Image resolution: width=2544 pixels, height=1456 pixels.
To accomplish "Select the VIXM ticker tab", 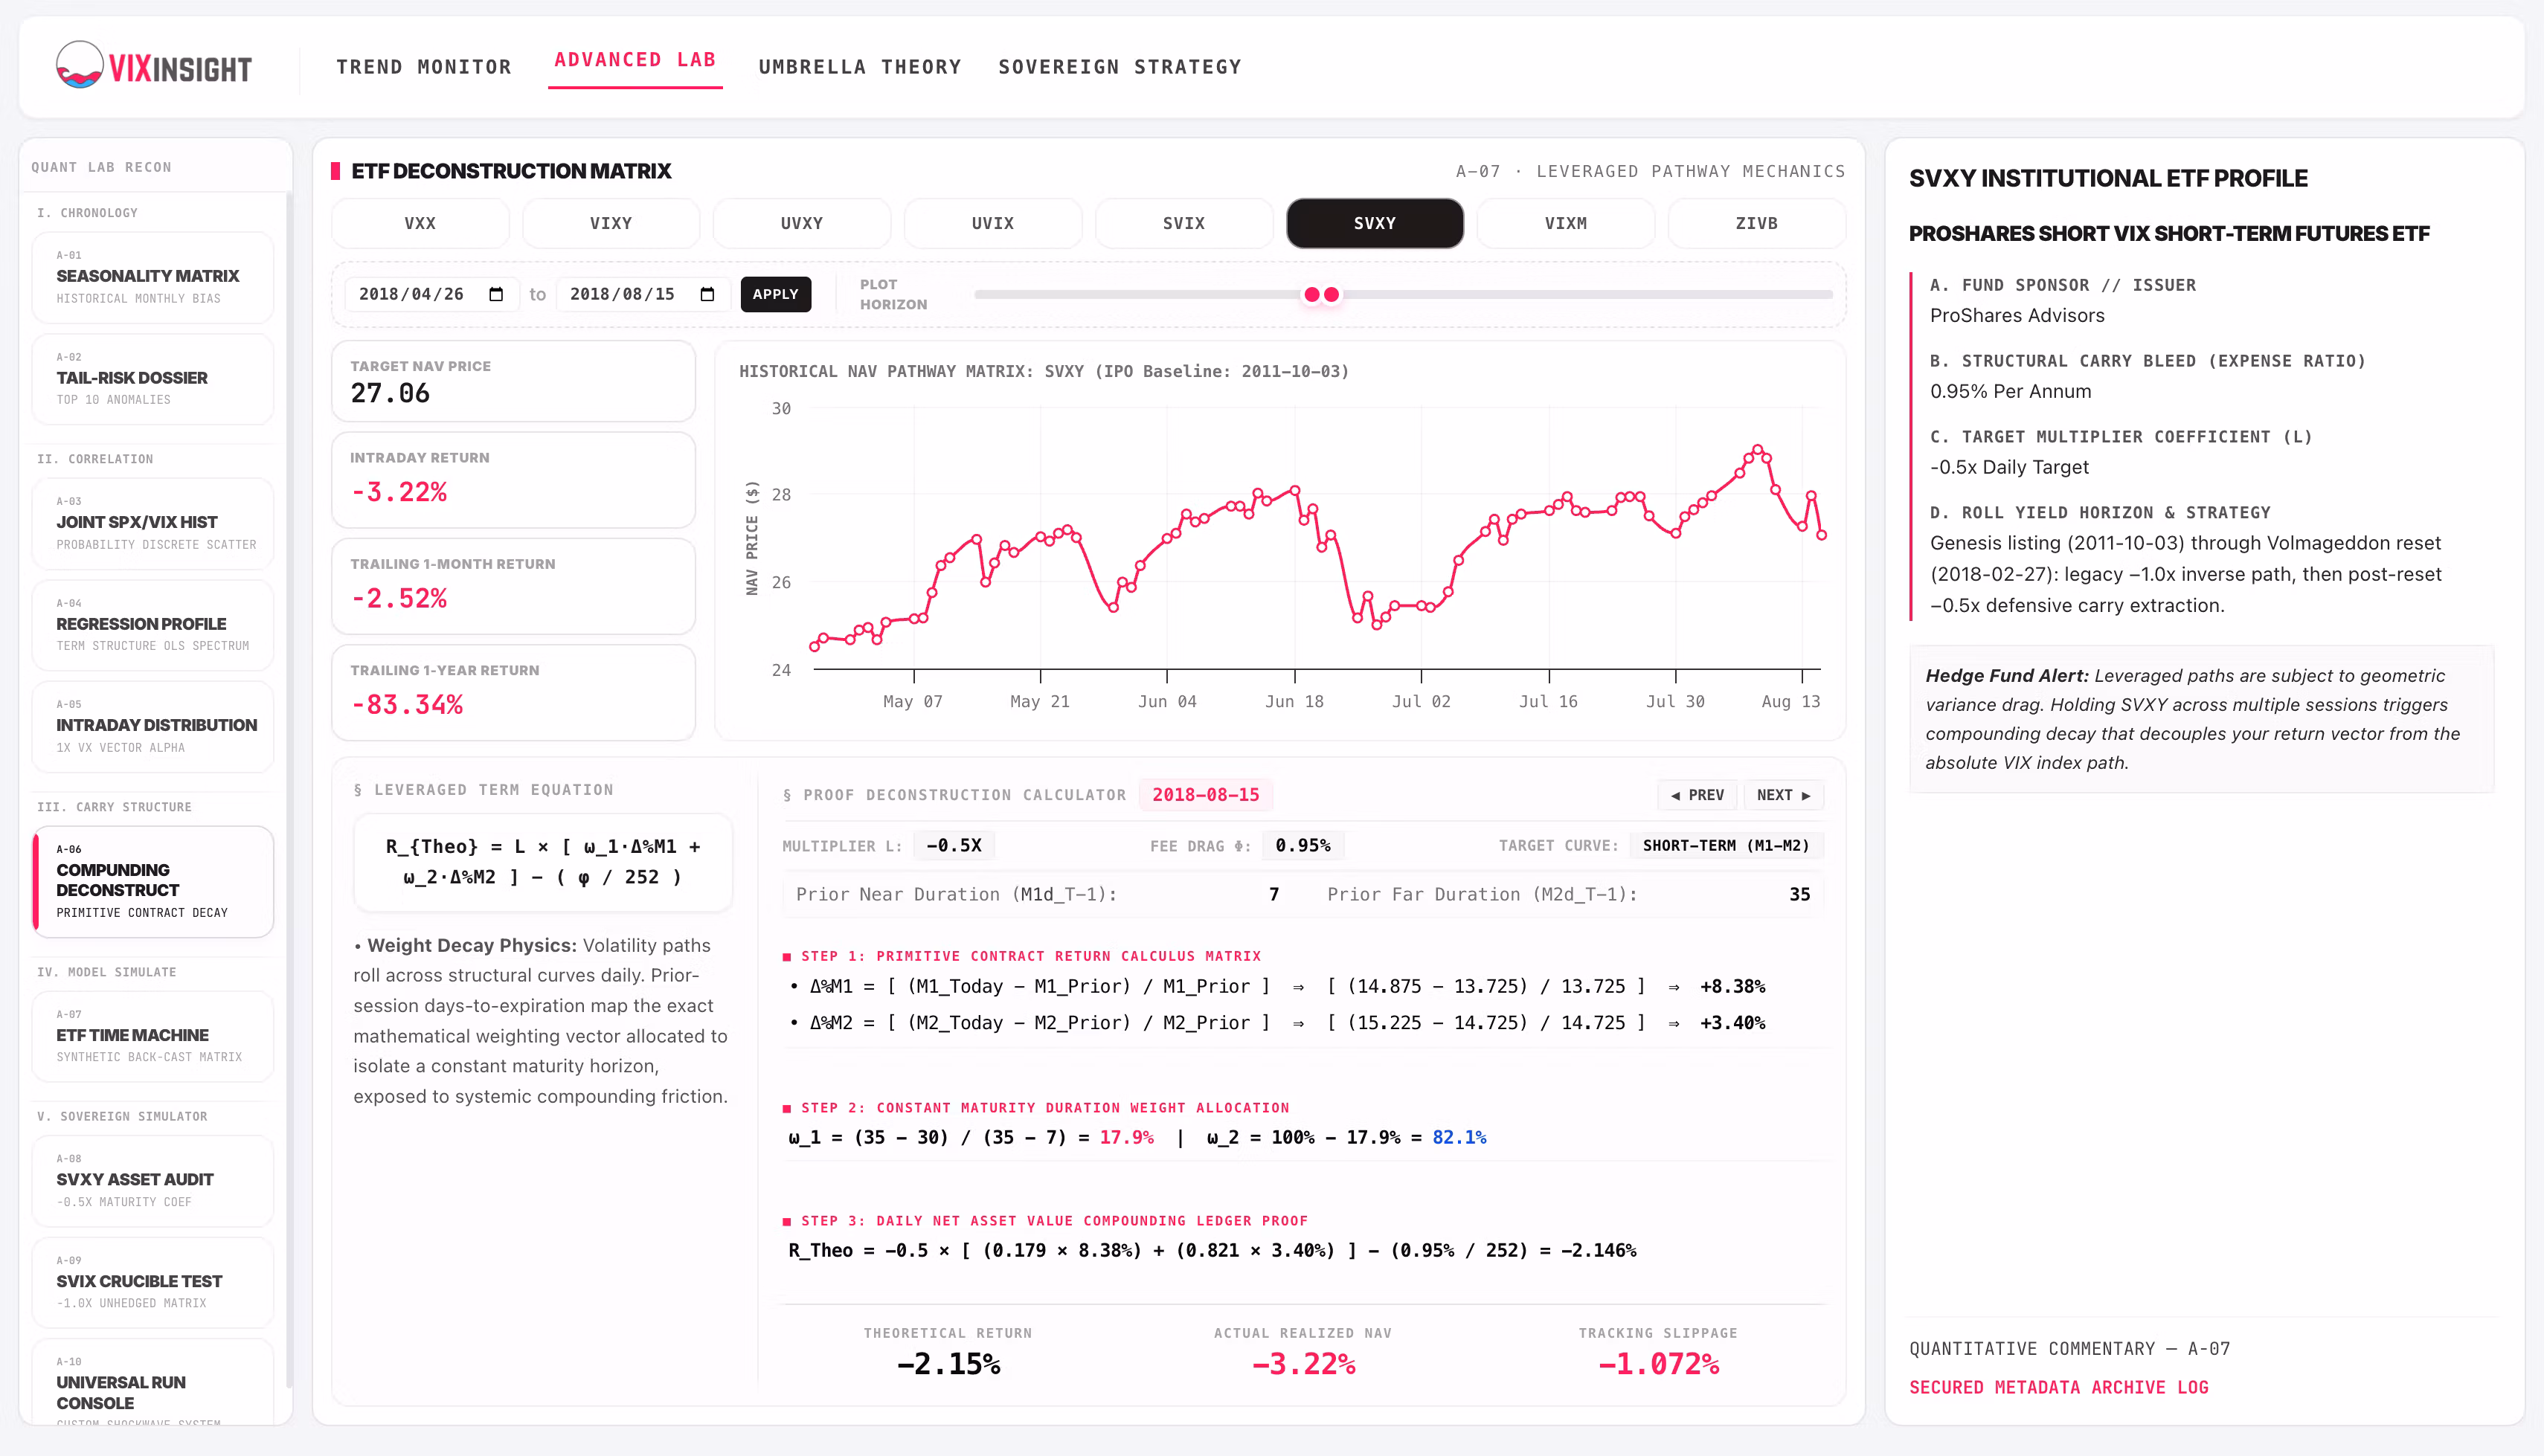I will (x=1566, y=223).
